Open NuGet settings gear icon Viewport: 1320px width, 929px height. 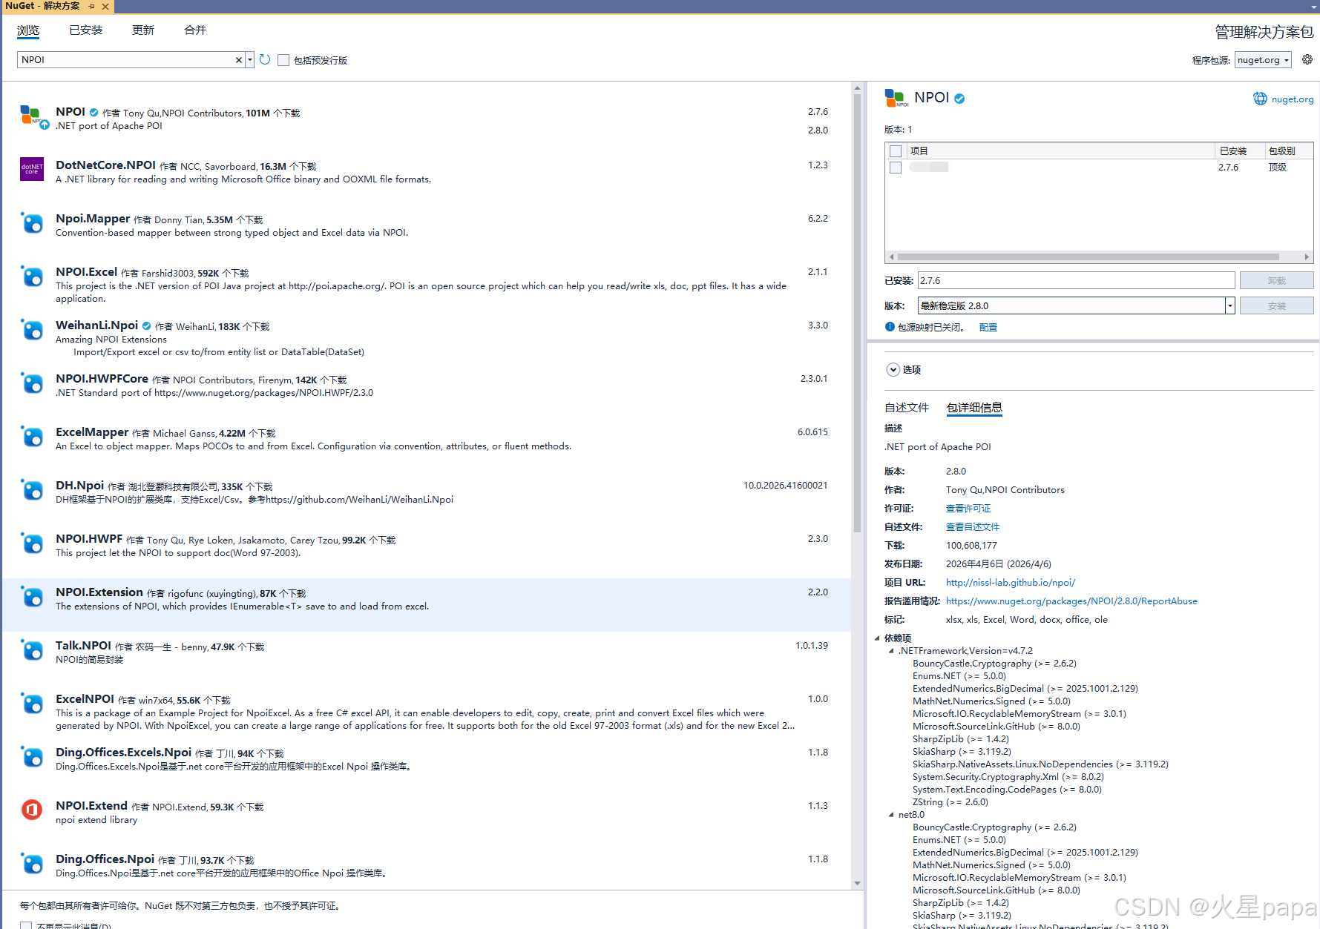[1307, 59]
